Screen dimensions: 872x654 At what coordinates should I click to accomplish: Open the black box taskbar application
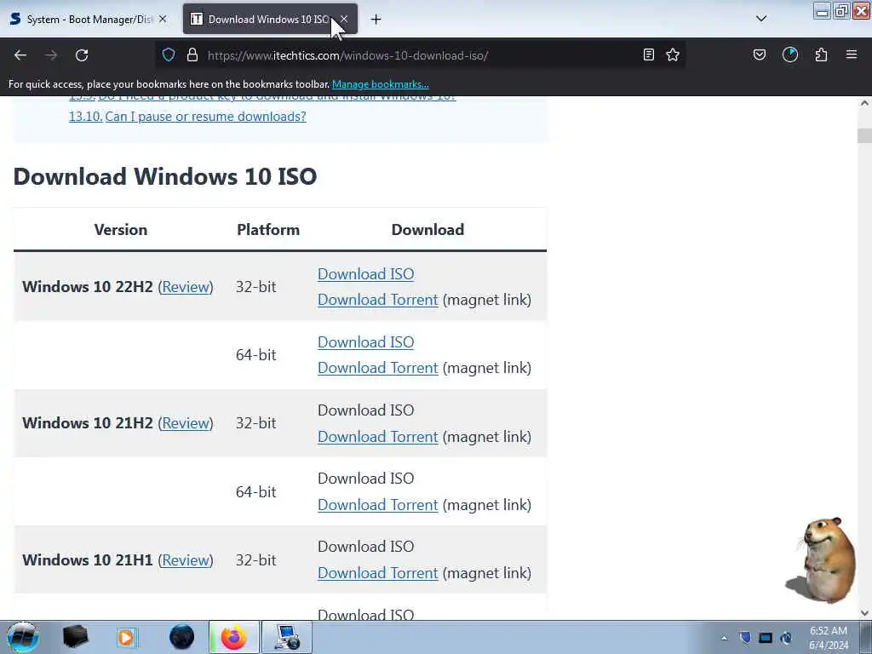click(76, 637)
